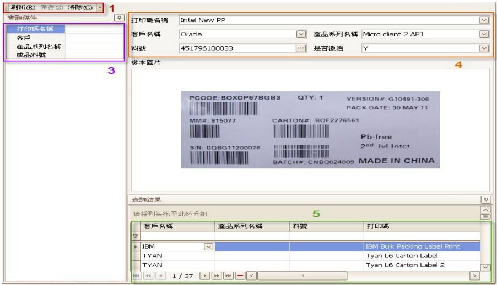Go to next record in navigator

pos(205,276)
